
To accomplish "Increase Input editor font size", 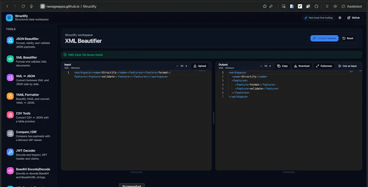I will [186, 66].
